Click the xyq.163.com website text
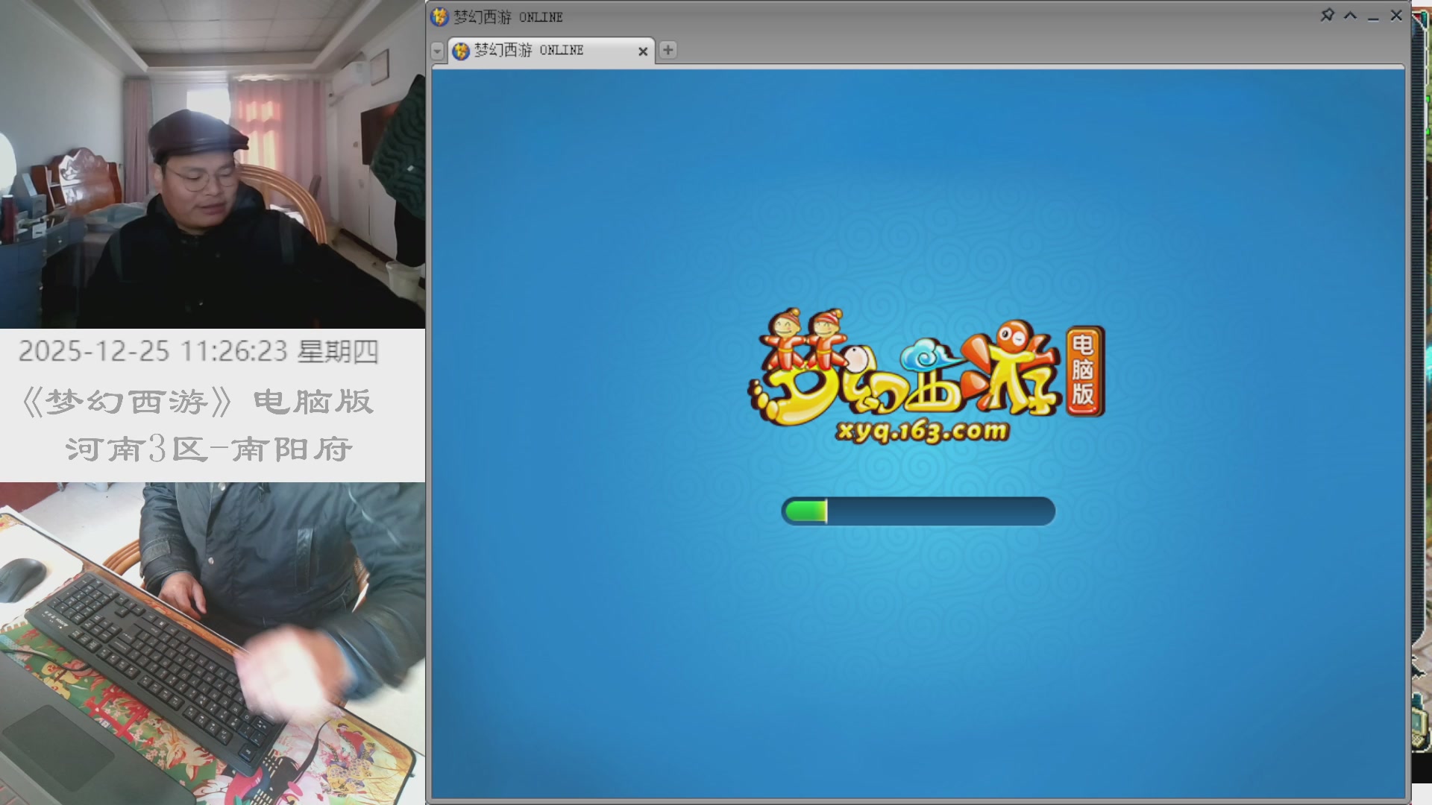Screen dimensions: 1432x805 coord(922,432)
